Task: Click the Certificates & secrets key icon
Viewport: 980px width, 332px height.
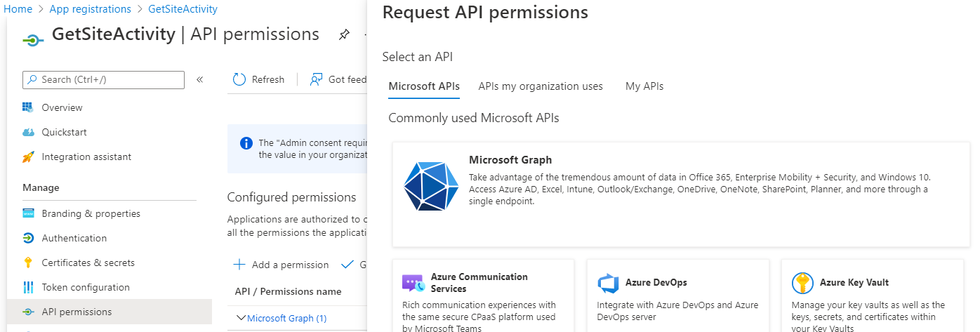Action: tap(28, 263)
